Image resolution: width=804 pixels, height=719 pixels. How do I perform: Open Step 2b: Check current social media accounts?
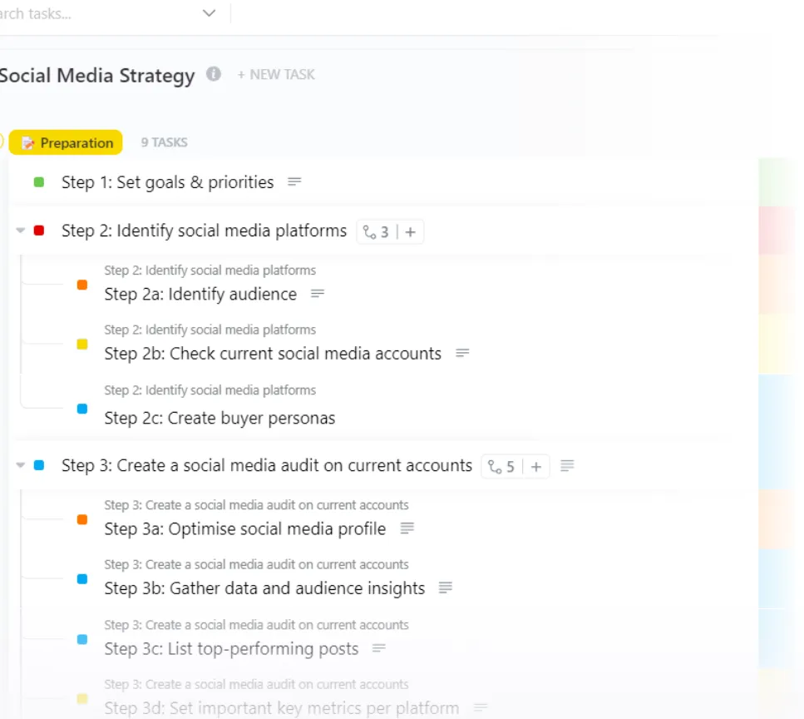click(x=273, y=354)
